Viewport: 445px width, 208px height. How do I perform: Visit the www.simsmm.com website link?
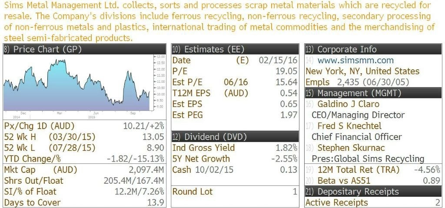tap(355, 60)
